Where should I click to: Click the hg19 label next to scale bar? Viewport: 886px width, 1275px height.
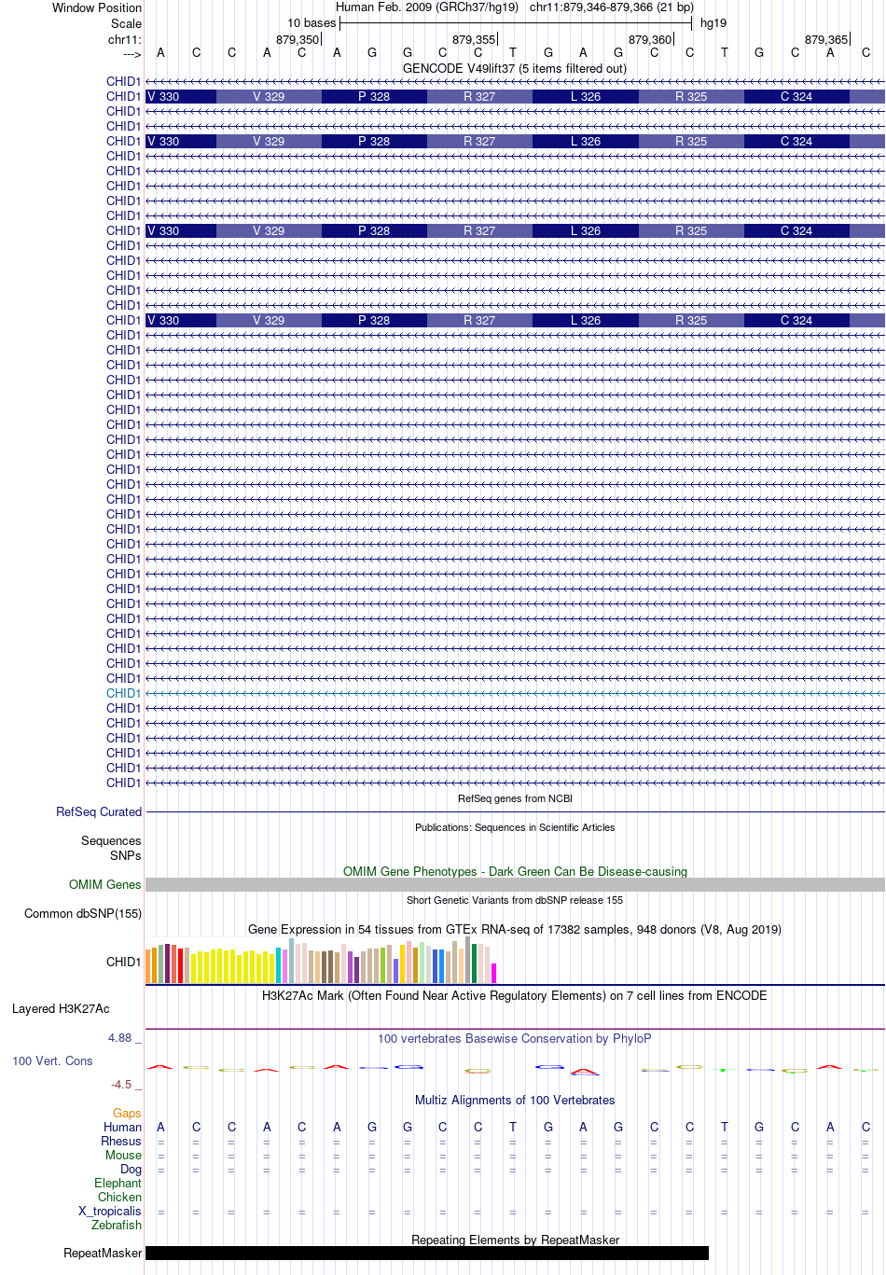[713, 23]
